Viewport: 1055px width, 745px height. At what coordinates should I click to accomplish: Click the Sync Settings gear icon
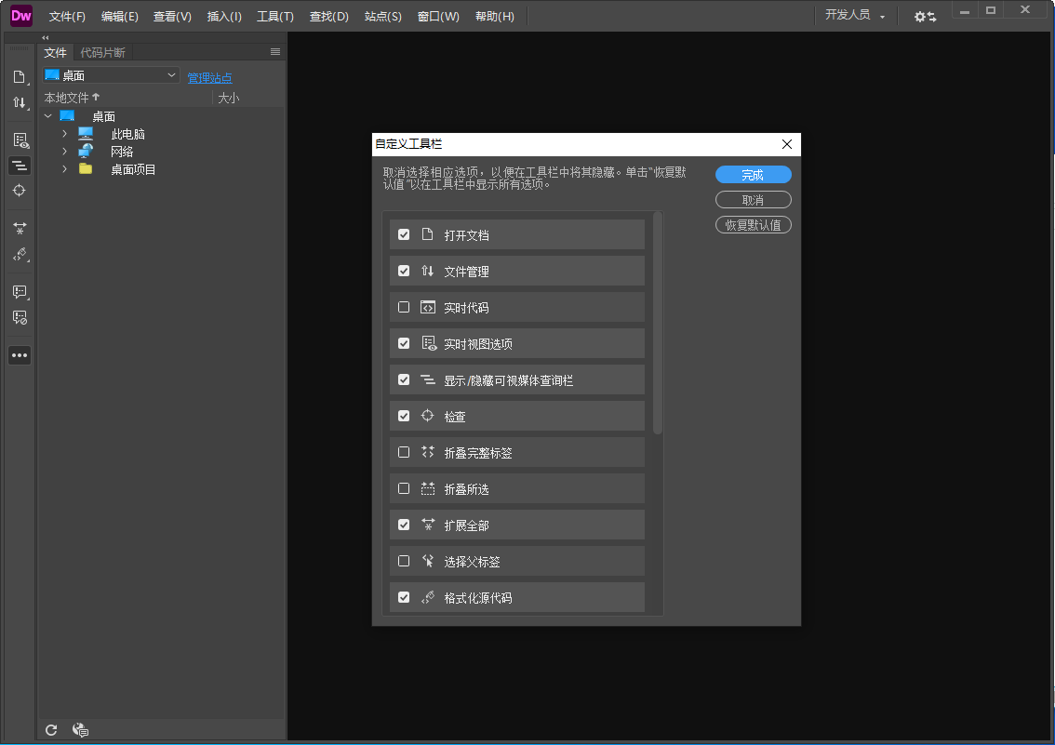coord(925,16)
